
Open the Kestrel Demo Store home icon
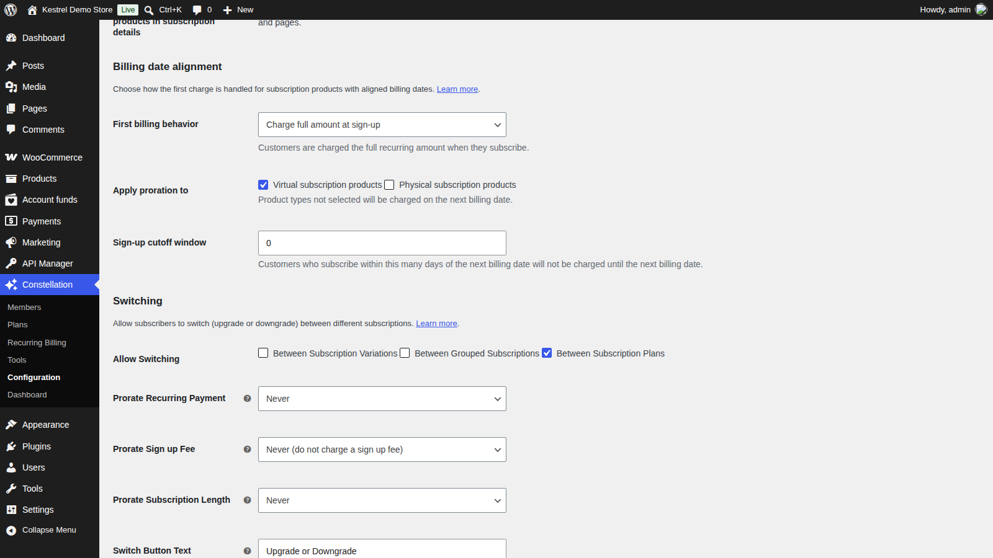tap(32, 10)
